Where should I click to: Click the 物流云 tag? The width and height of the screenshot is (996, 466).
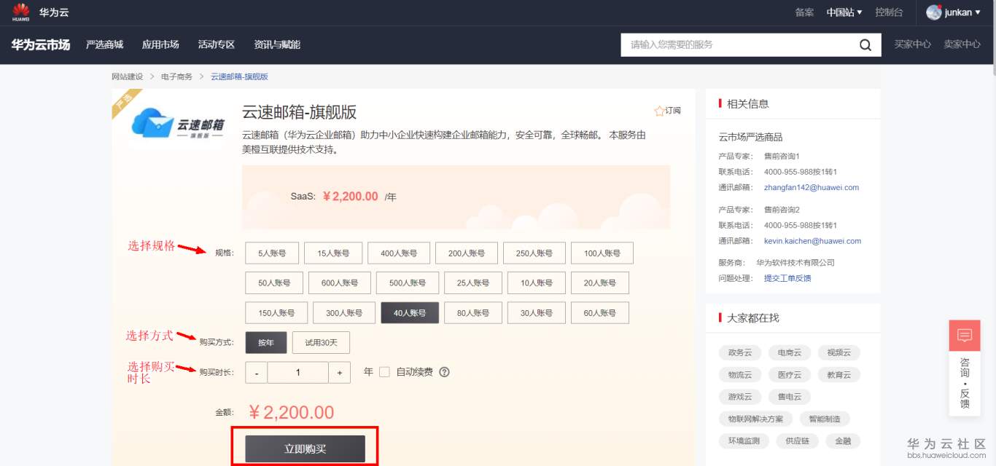pyautogui.click(x=740, y=375)
